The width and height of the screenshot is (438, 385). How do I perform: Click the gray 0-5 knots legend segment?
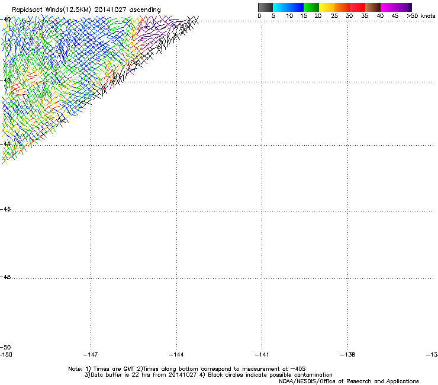click(265, 7)
